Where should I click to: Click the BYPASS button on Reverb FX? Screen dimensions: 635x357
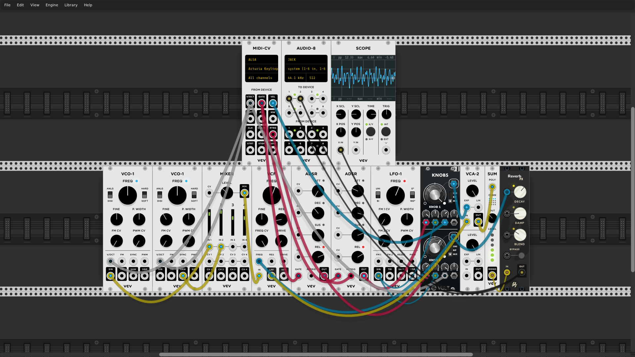(522, 256)
